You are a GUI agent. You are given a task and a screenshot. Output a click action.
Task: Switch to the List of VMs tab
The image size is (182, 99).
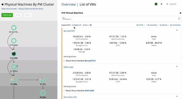[88, 4]
